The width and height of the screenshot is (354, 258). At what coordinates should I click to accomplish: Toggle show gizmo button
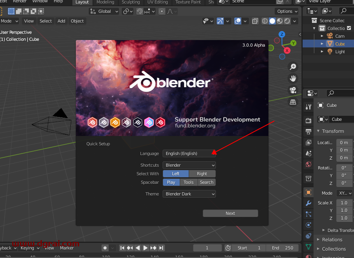220,21
